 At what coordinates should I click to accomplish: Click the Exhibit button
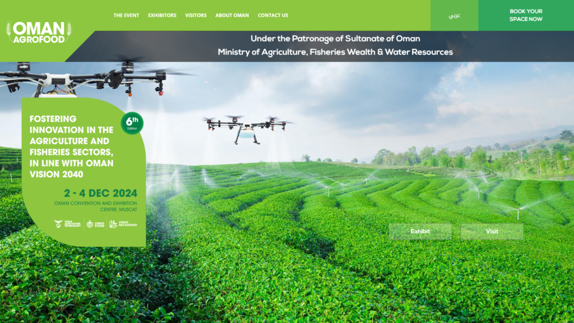click(420, 232)
